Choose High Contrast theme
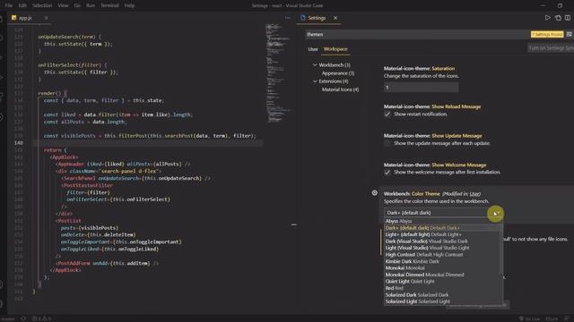The height and width of the screenshot is (322, 574). (x=443, y=254)
